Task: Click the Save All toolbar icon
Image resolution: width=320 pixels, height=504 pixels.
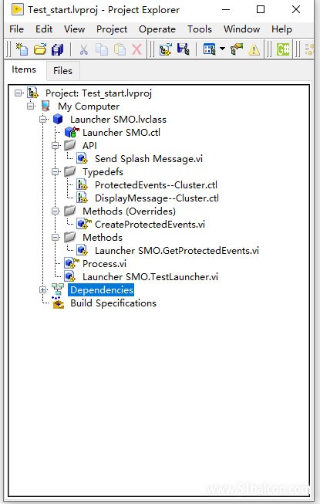Action: [x=58, y=49]
